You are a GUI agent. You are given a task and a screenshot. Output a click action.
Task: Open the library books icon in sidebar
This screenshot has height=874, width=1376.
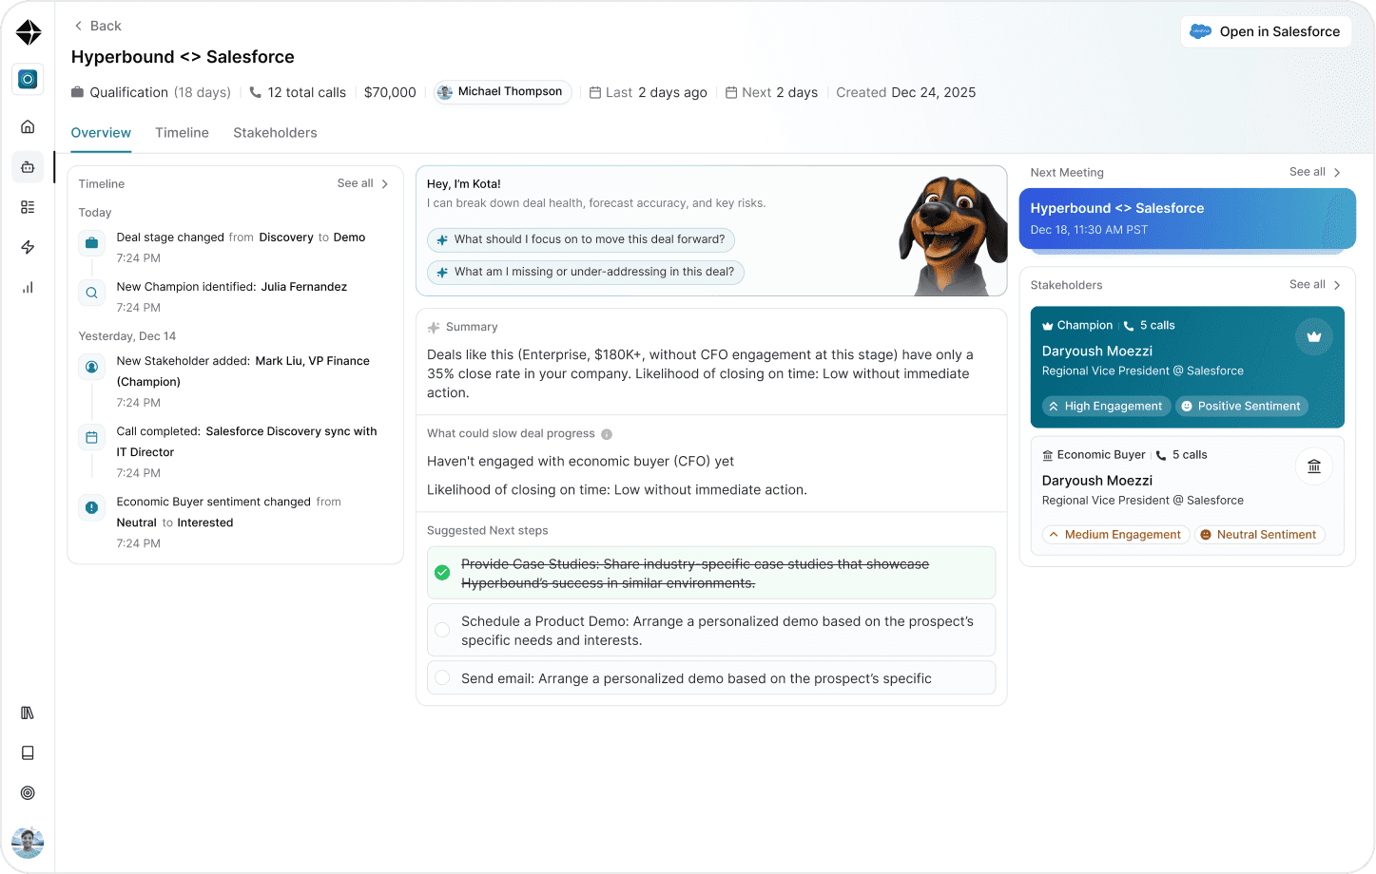point(28,712)
